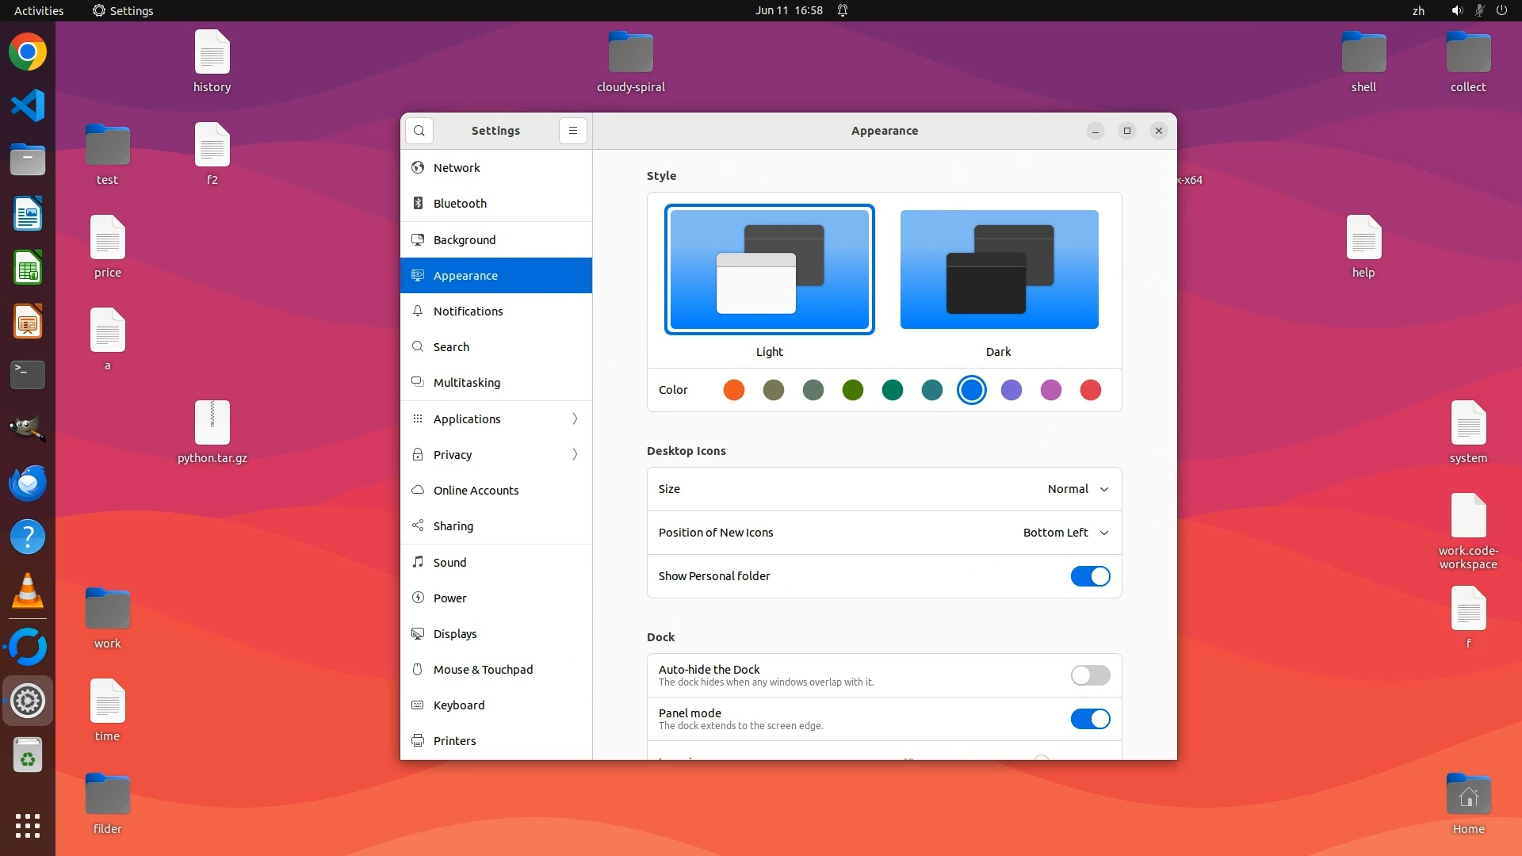This screenshot has width=1522, height=856.
Task: Select Background in the settings sidebar
Action: pos(465,239)
